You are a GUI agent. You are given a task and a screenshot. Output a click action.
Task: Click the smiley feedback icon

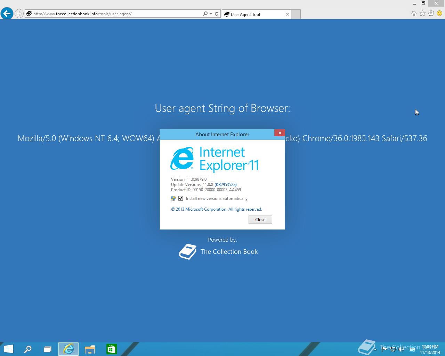tap(439, 14)
